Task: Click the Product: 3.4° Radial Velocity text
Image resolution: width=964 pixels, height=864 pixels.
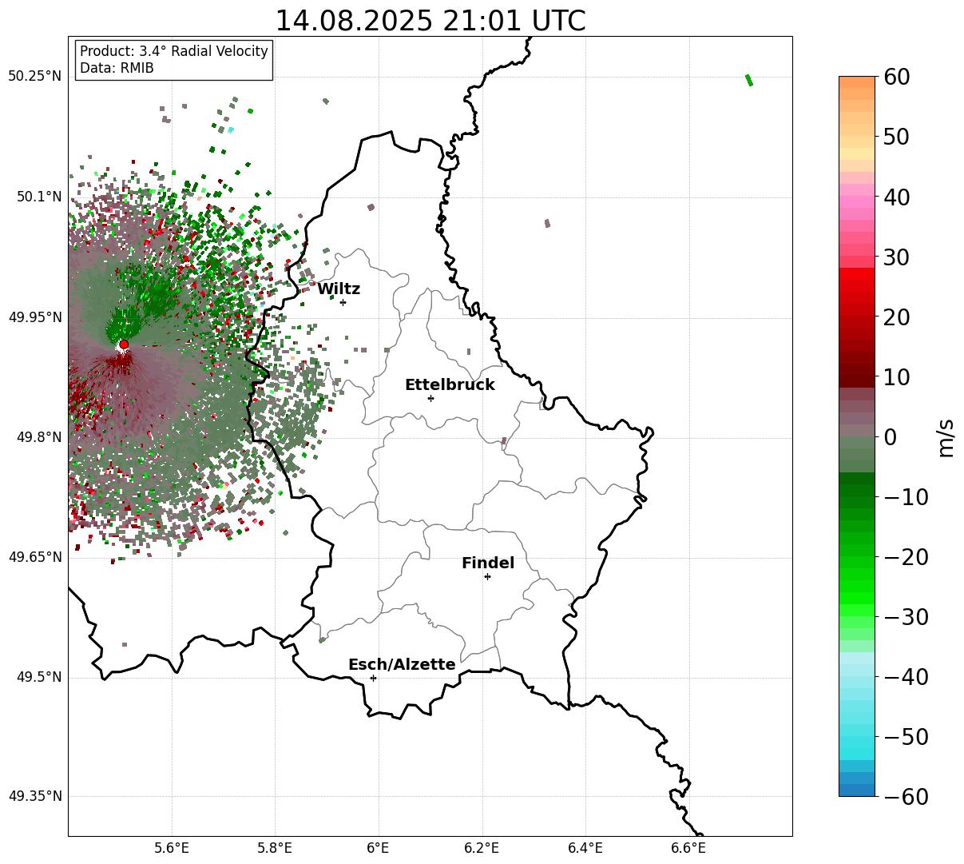Action: coord(174,51)
